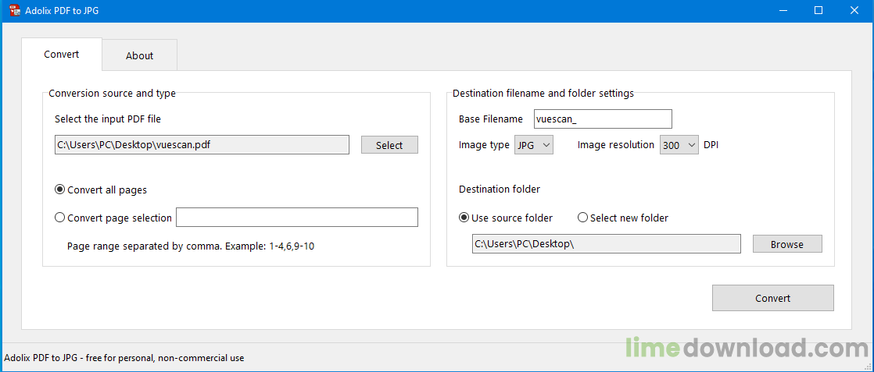This screenshot has width=874, height=372.
Task: Click the status bar text about personal use
Action: [x=124, y=358]
